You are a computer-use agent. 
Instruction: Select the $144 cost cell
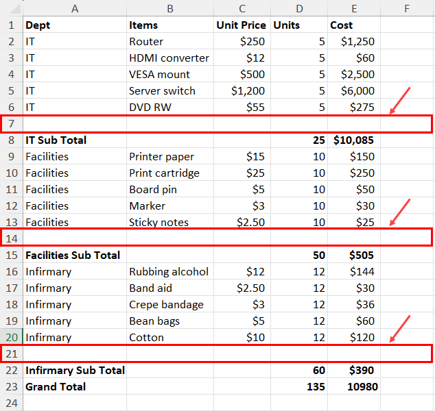pyautogui.click(x=354, y=272)
